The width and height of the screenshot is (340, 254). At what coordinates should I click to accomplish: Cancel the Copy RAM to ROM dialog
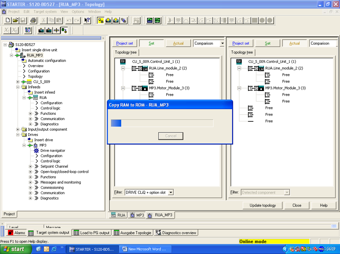tap(171, 136)
